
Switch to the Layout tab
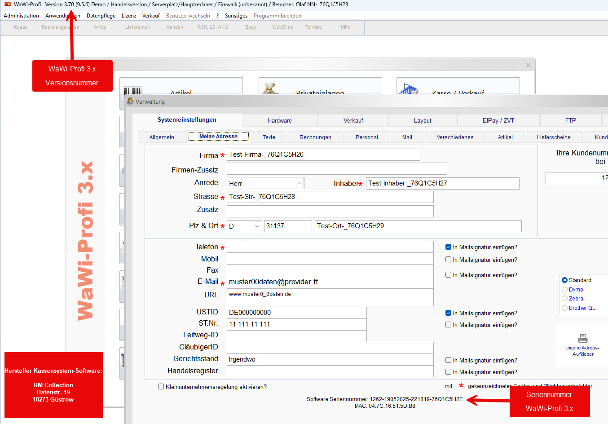[423, 120]
